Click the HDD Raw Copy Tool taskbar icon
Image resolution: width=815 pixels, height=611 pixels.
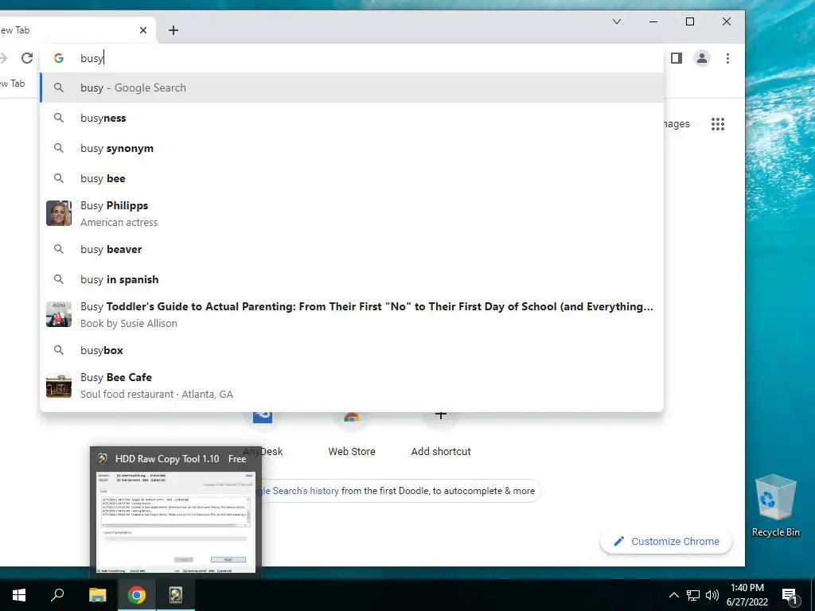pos(176,595)
